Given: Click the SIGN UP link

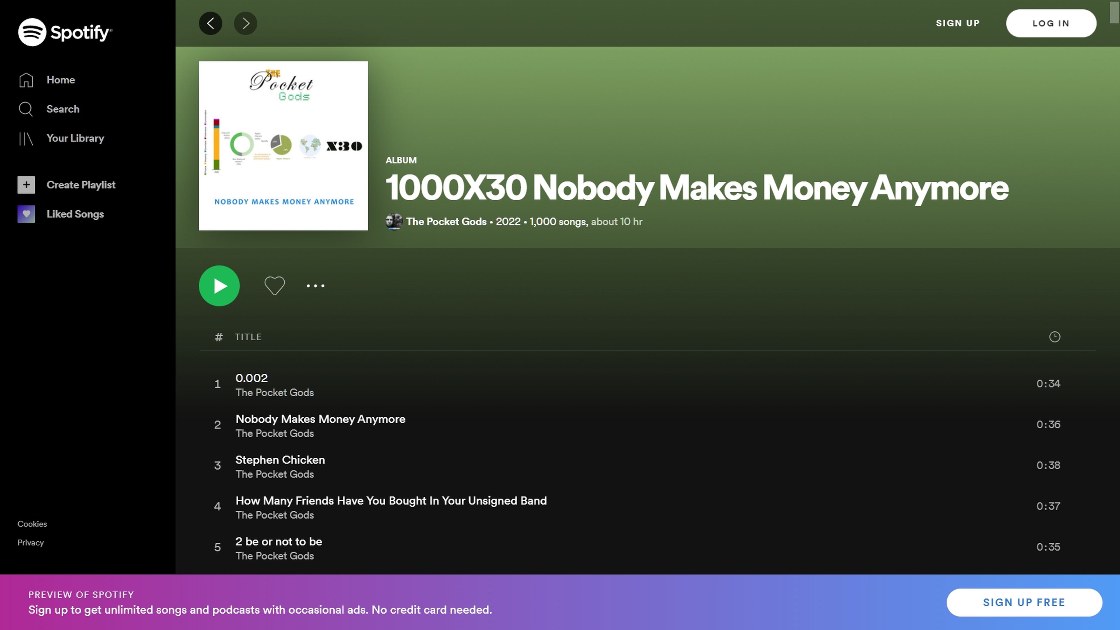Looking at the screenshot, I should pyautogui.click(x=958, y=23).
